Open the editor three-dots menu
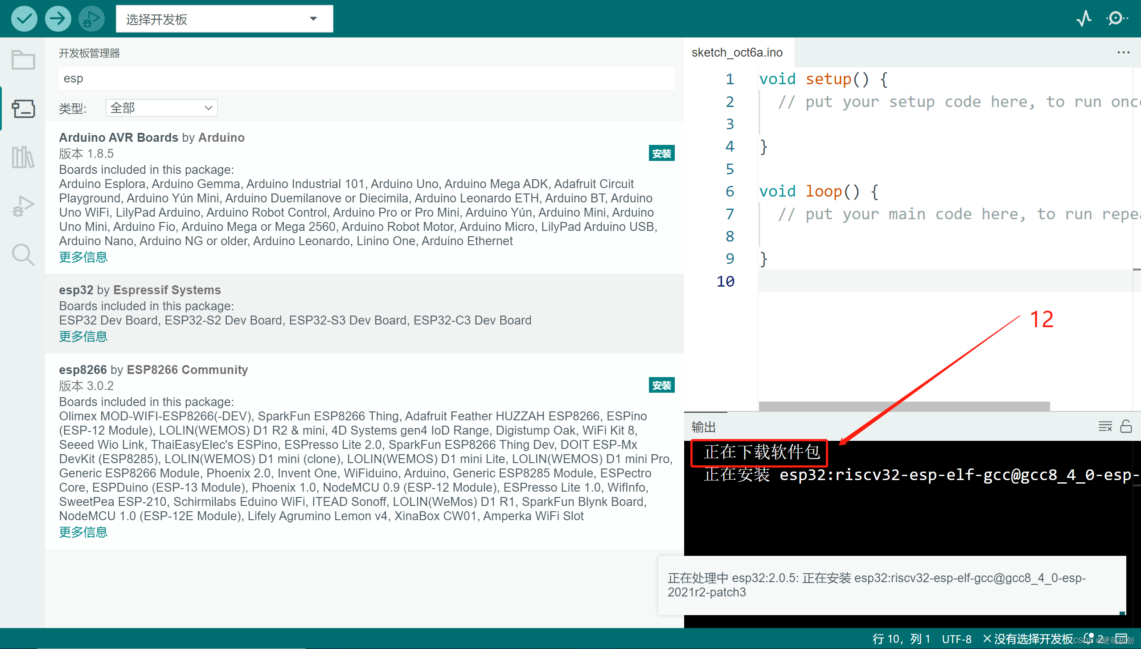This screenshot has height=649, width=1141. [1123, 53]
